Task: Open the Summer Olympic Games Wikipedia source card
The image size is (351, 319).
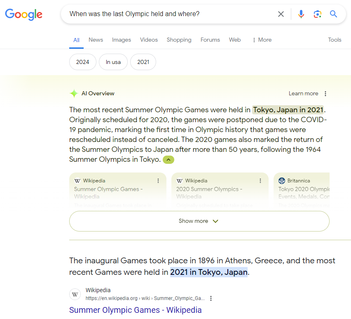Action: [x=118, y=191]
